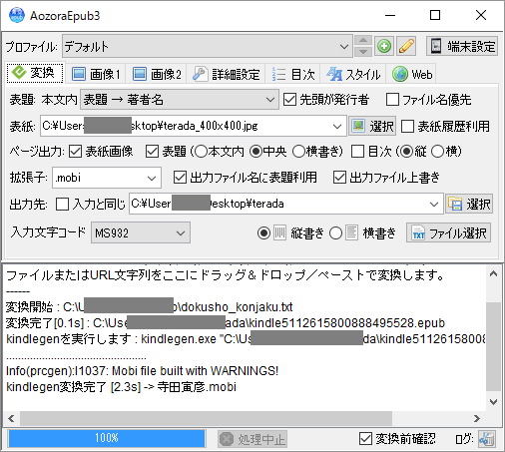The height and width of the screenshot is (452, 505).
Task: Toggle the 表紙画像 page output checkbox
Action: click(x=75, y=152)
